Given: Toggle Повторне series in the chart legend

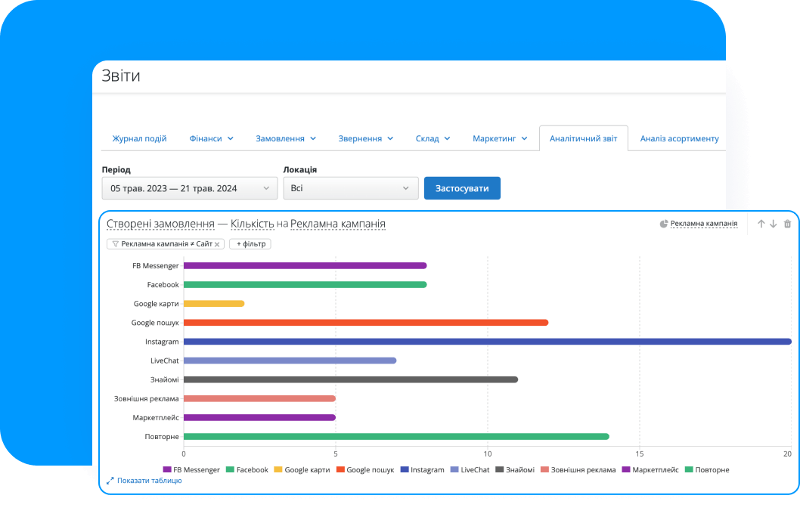Looking at the screenshot, I should (706, 469).
